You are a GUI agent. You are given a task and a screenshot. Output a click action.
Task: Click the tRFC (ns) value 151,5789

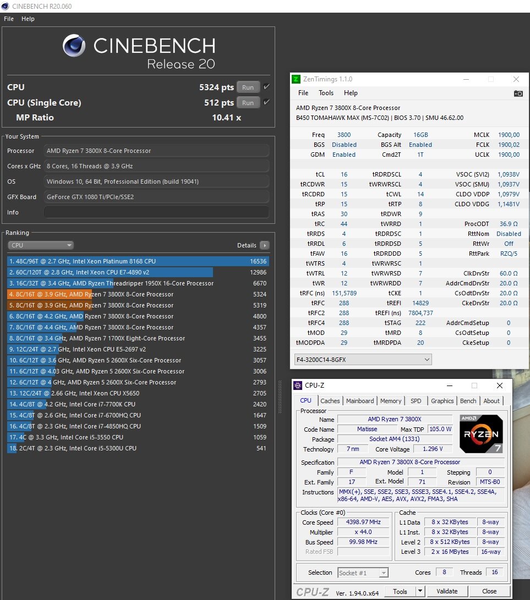[x=344, y=293]
